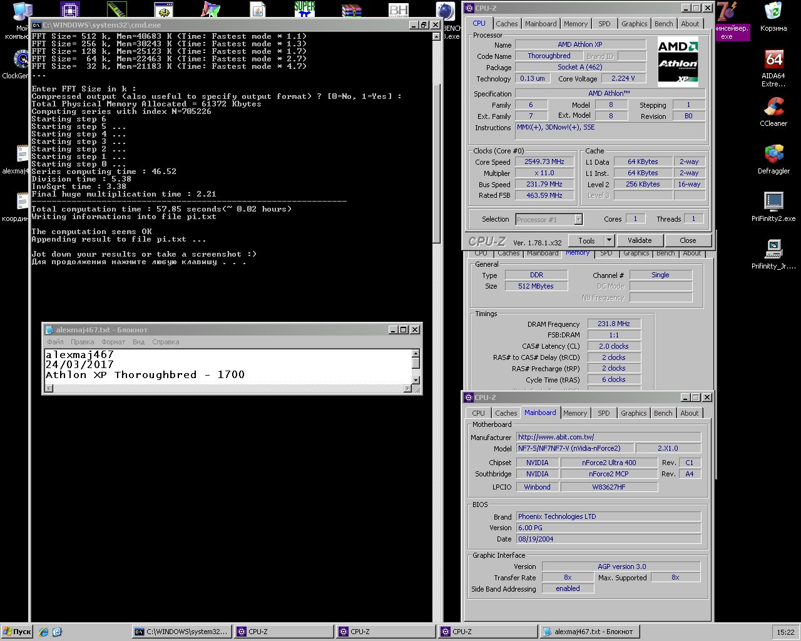
Task: Switch to Caches tab in CPU-Z processor window
Action: (x=507, y=24)
